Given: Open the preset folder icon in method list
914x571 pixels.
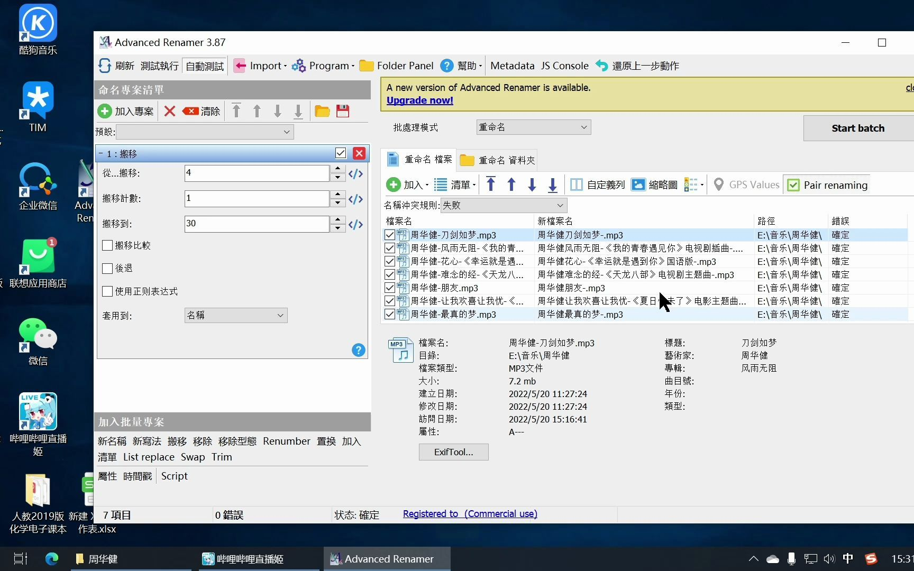Looking at the screenshot, I should pos(322,111).
